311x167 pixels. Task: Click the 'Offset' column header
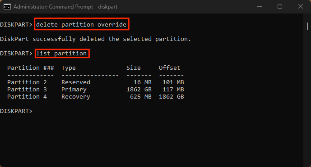pyautogui.click(x=169, y=68)
